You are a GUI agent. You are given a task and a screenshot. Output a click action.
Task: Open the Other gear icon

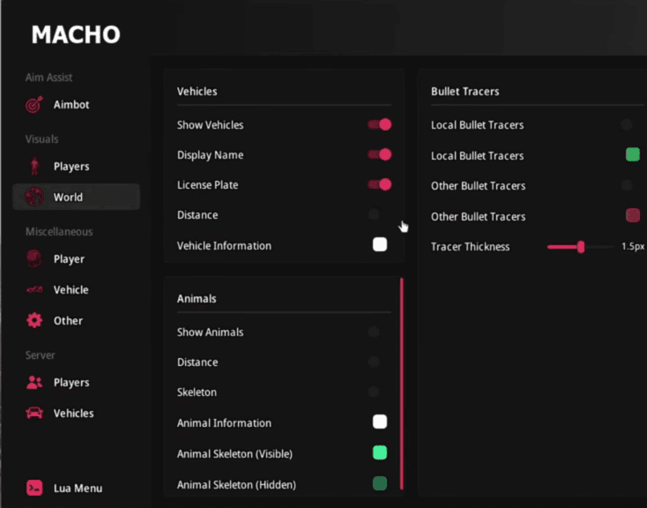pos(34,321)
